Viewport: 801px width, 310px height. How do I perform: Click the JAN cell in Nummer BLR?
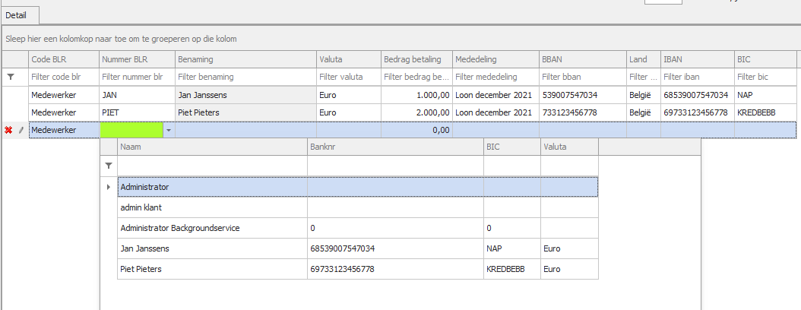[x=137, y=95]
